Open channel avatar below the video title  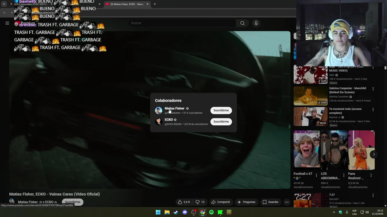[x=12, y=201]
